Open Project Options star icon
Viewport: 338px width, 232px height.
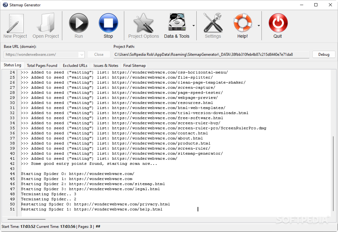[x=143, y=23]
